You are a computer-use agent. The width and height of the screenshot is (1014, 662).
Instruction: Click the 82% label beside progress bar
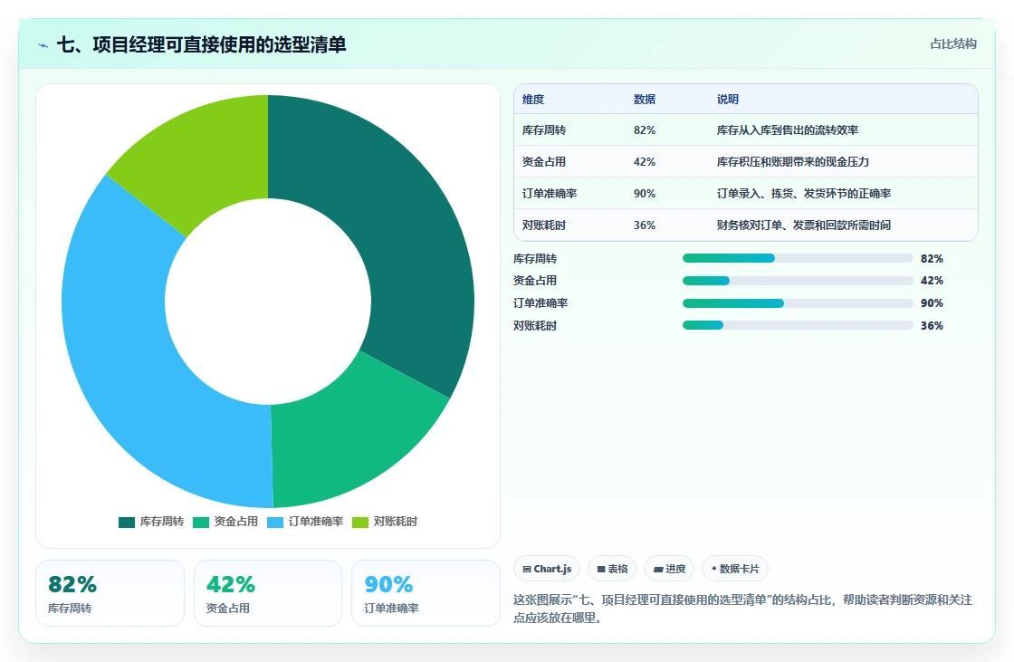[x=932, y=258]
